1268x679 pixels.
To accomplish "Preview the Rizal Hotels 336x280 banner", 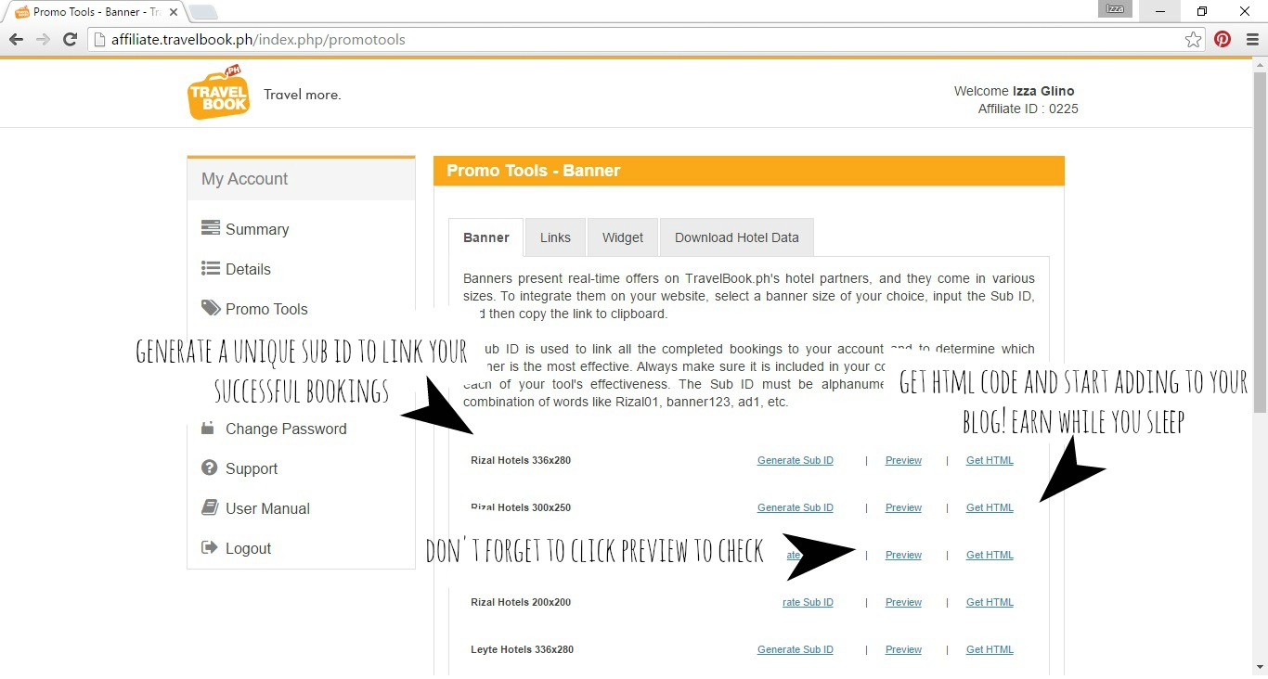I will tap(903, 460).
